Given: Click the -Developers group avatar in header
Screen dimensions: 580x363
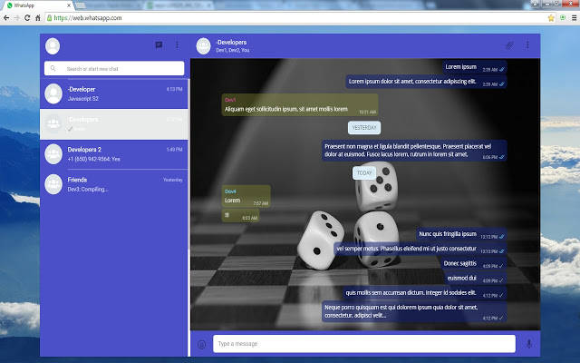Looking at the screenshot, I should [x=202, y=45].
